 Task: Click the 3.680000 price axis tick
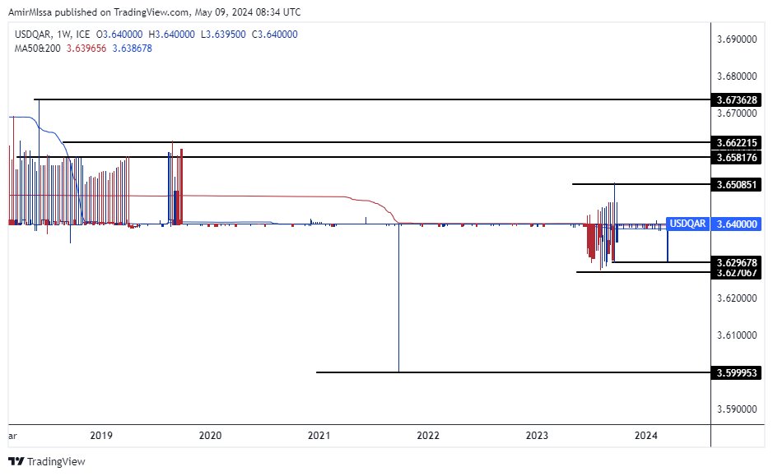[737, 76]
